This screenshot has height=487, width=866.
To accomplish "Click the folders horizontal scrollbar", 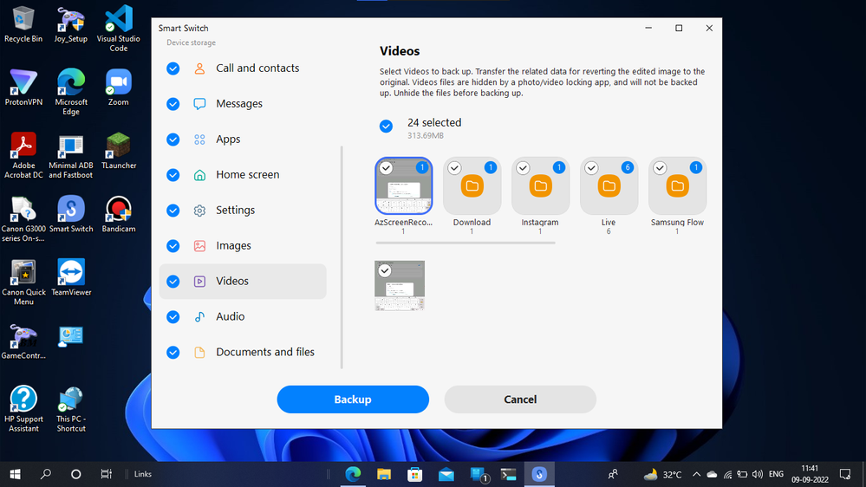I will (x=466, y=243).
